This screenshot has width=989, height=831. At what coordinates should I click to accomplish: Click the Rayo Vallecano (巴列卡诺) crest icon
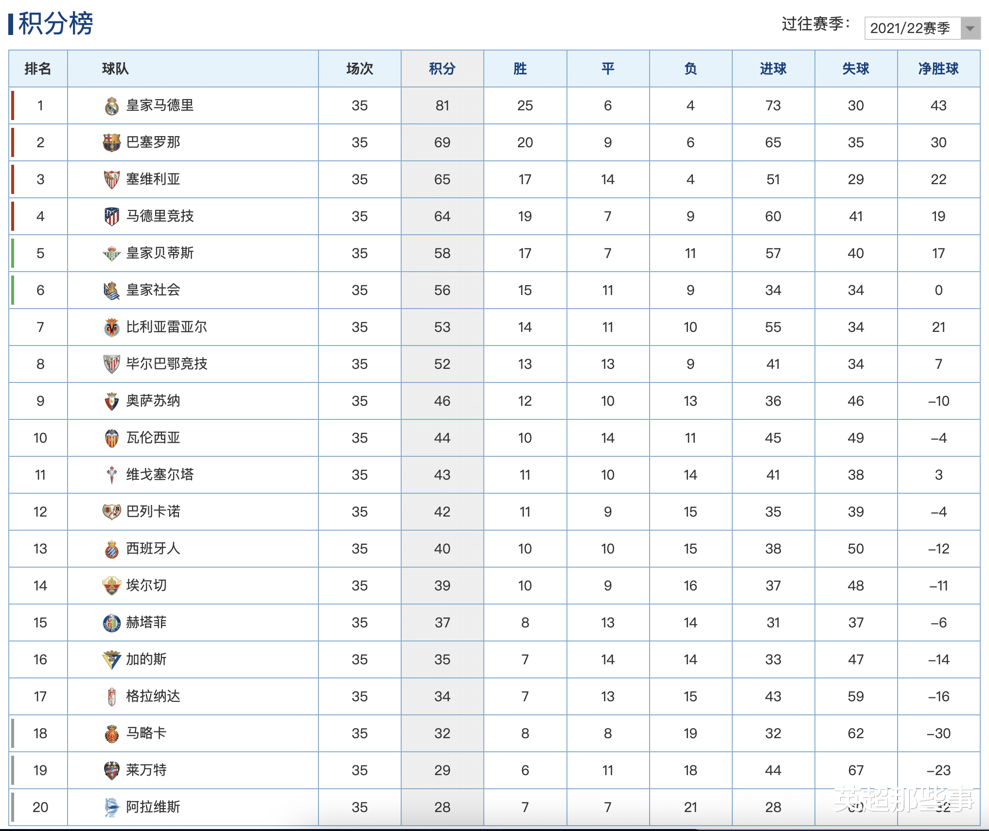[x=112, y=512]
